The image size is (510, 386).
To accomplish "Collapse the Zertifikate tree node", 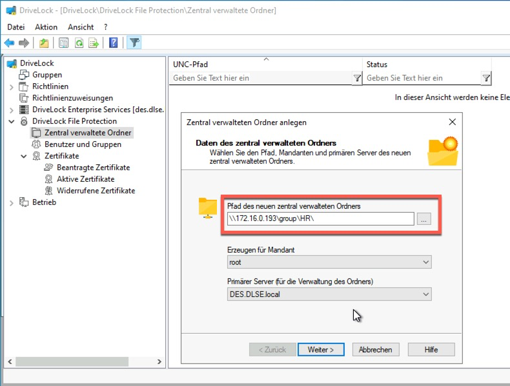I will (24, 157).
